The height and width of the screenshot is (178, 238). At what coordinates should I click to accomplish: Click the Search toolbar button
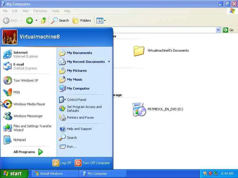60,20
